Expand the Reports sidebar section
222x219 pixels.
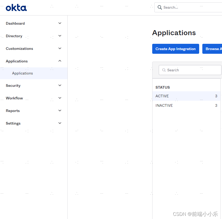60,110
